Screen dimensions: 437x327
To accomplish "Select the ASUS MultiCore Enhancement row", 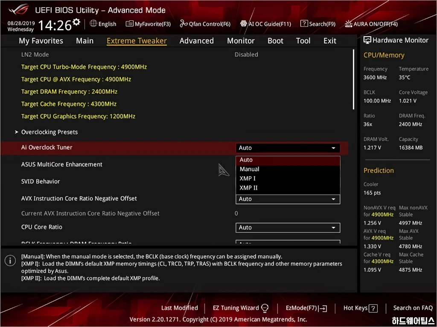I will (x=61, y=164).
